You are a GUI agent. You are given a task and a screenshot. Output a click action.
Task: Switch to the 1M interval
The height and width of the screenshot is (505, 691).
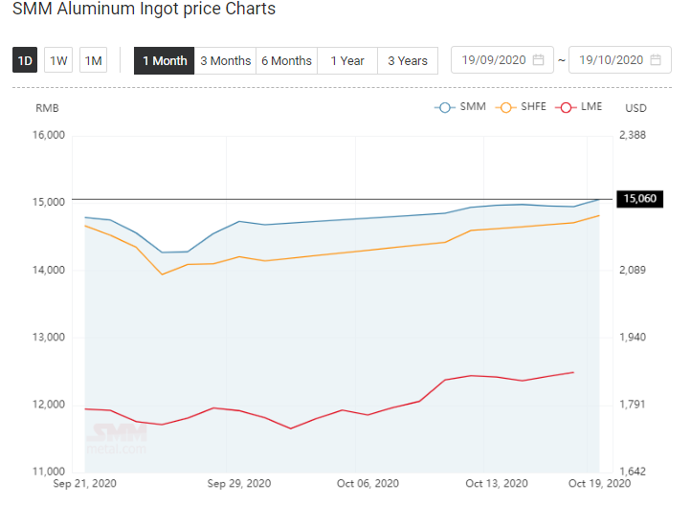point(93,60)
